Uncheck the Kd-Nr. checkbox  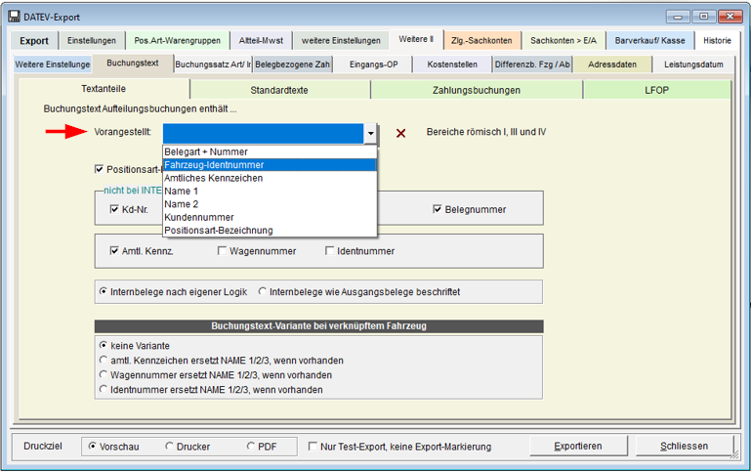114,209
